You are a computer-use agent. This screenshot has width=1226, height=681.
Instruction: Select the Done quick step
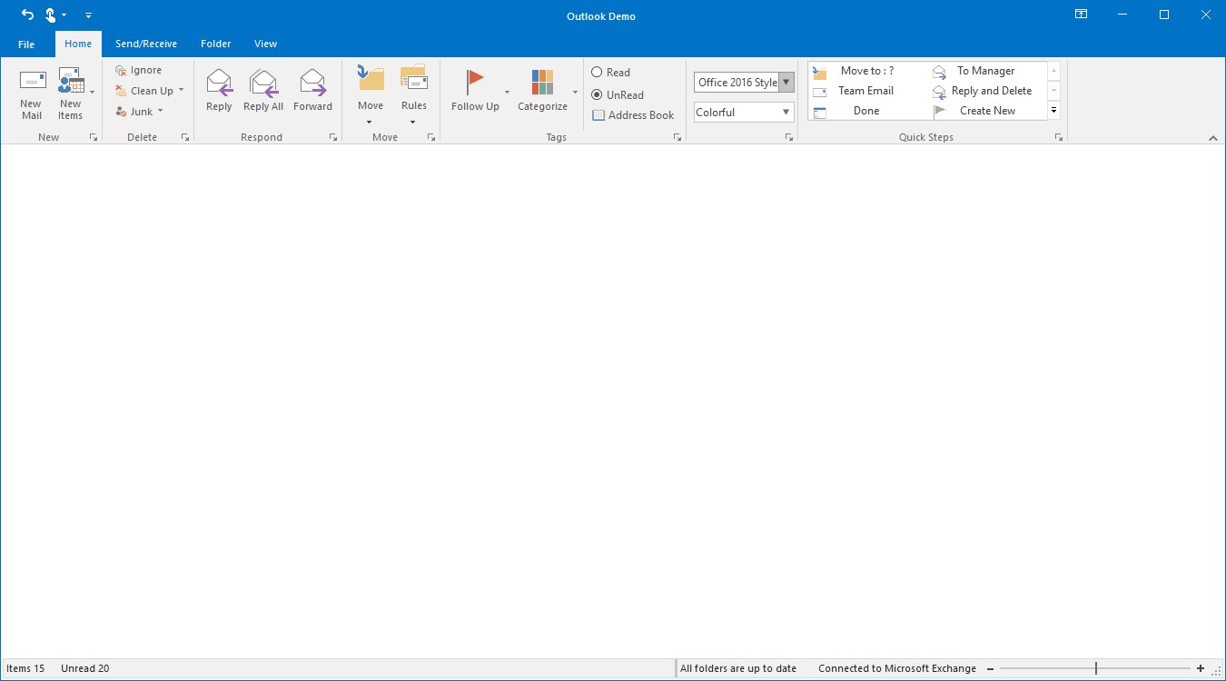pos(866,111)
